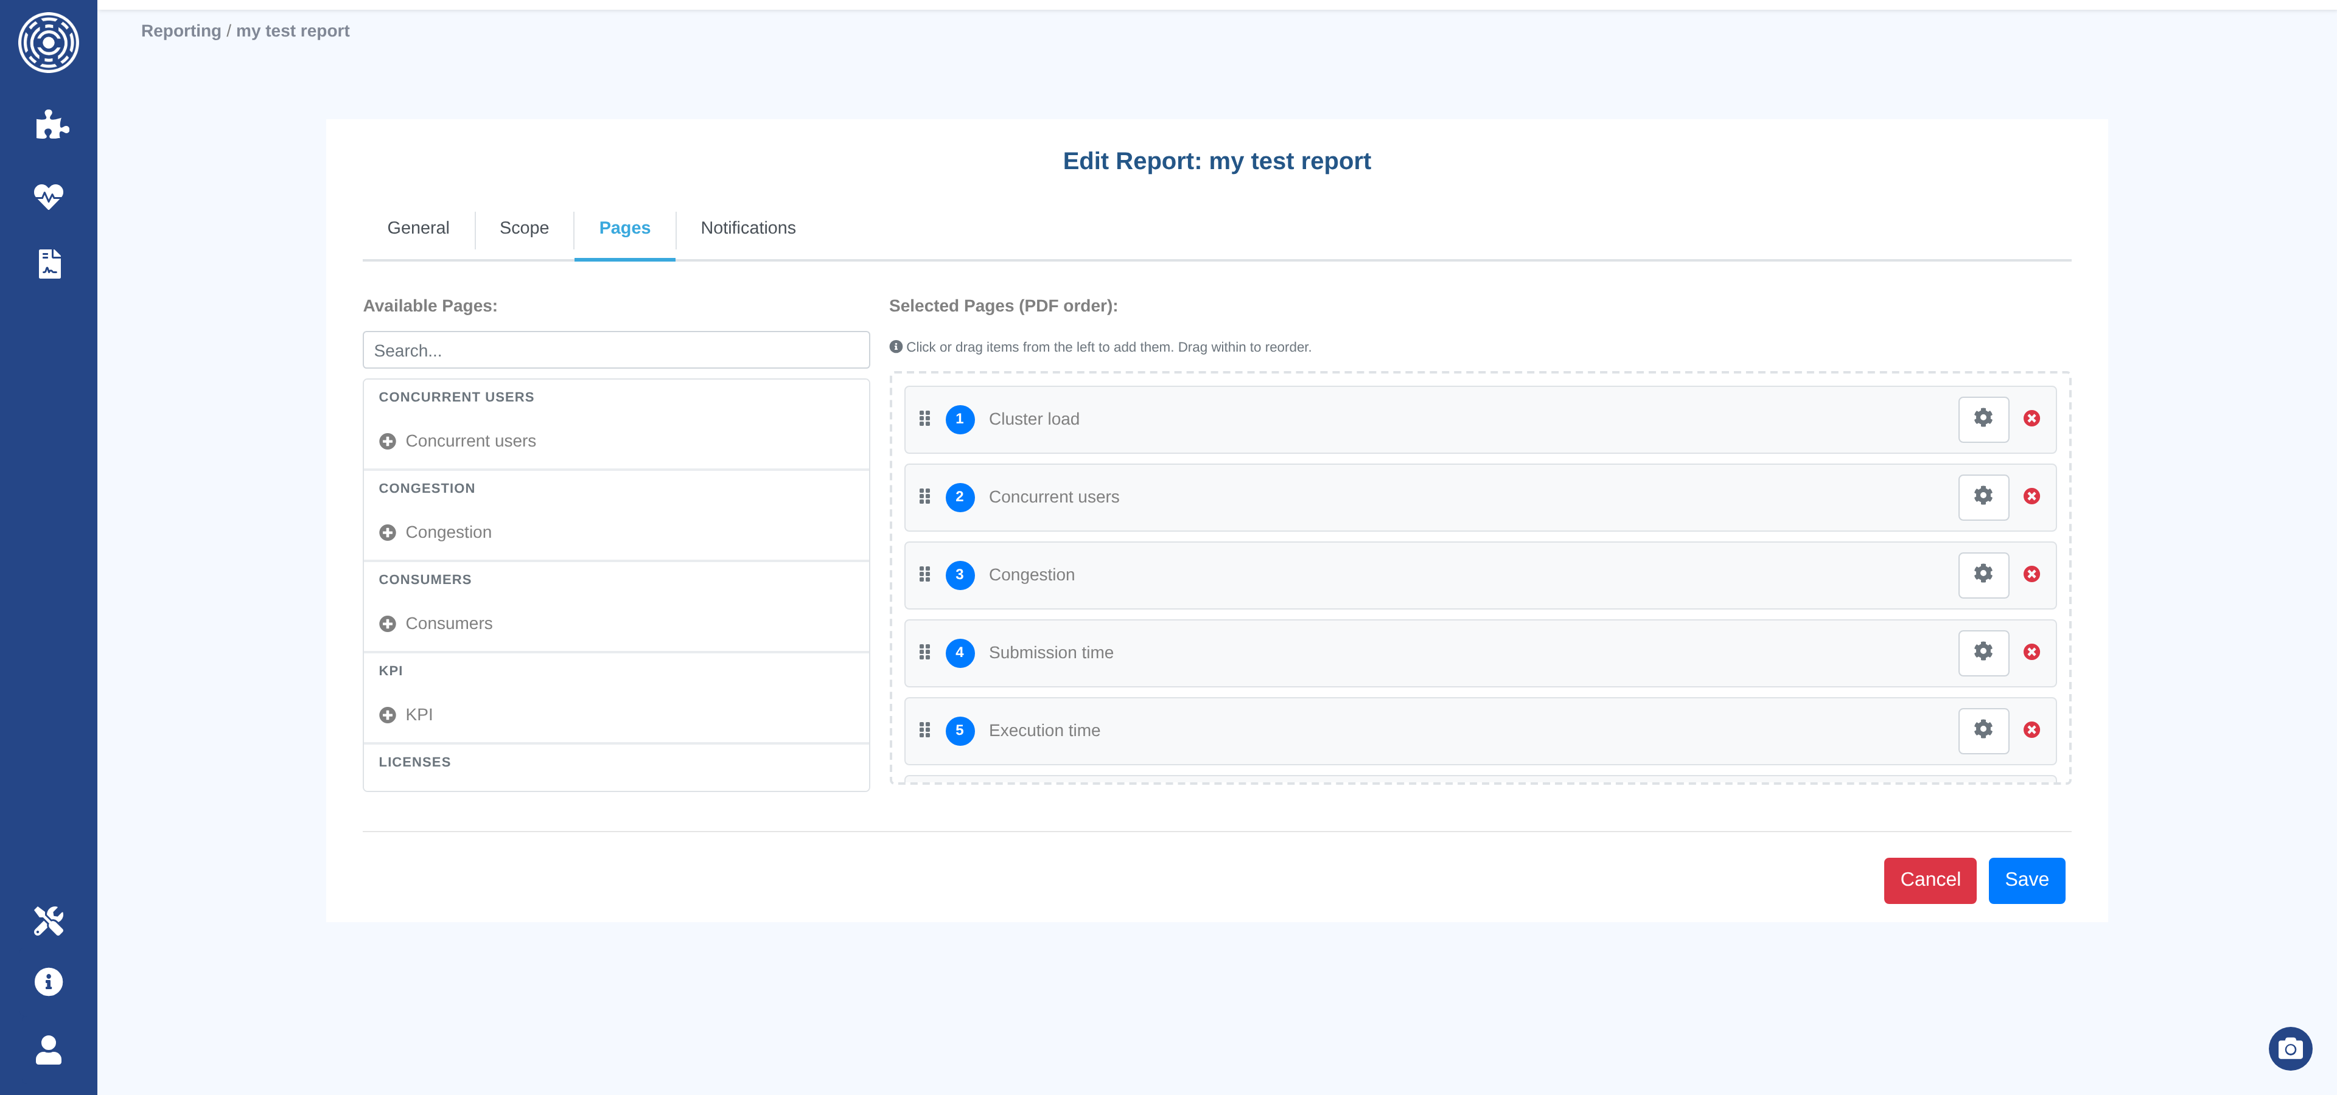Add Consumers page with plus icon
2337x1095 pixels.
tap(388, 624)
